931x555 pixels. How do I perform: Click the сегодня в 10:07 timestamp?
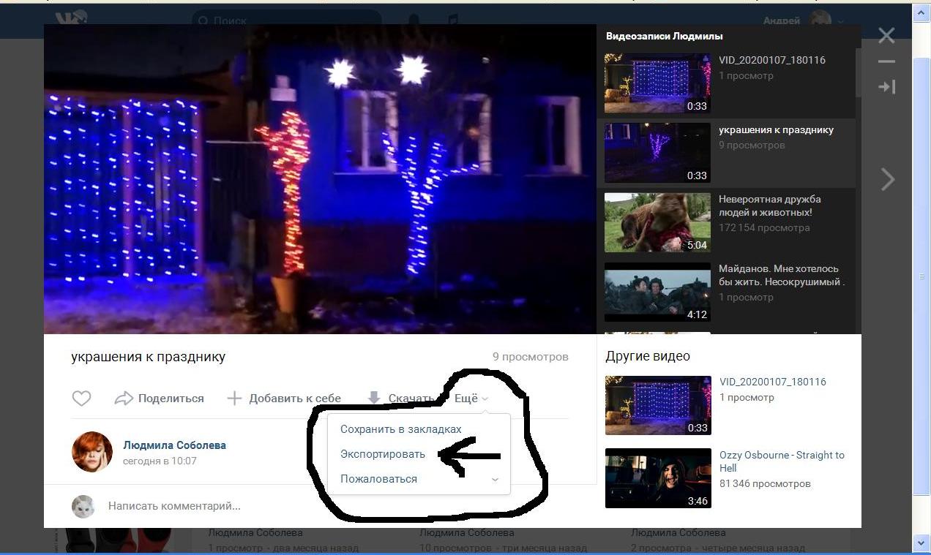160,461
